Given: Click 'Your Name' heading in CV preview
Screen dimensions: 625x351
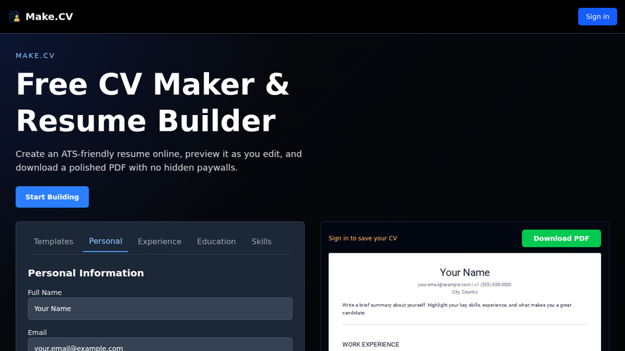Looking at the screenshot, I should pos(465,272).
